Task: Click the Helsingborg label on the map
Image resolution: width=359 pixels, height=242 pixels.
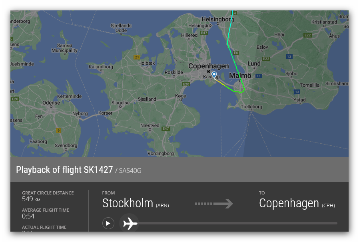Action: coord(217,19)
